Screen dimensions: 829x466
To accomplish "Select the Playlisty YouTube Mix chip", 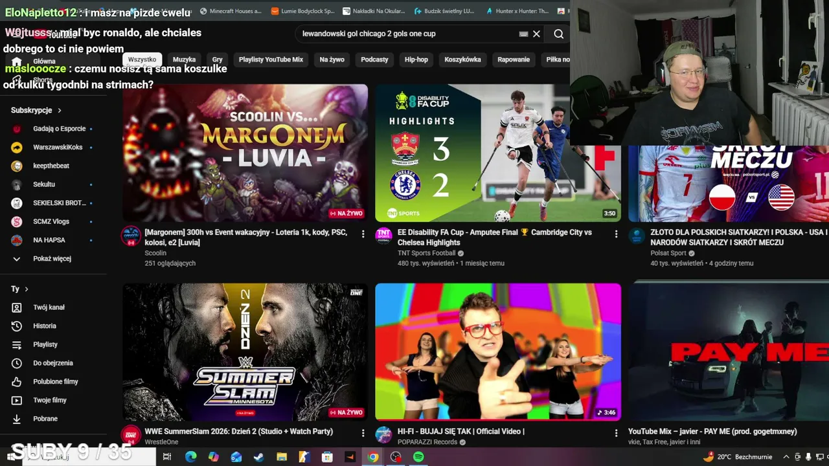I will (271, 60).
